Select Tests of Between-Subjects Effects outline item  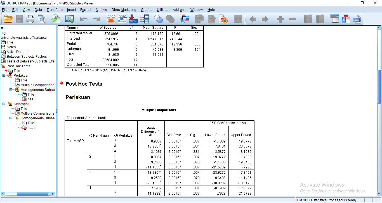pyautogui.click(x=31, y=61)
